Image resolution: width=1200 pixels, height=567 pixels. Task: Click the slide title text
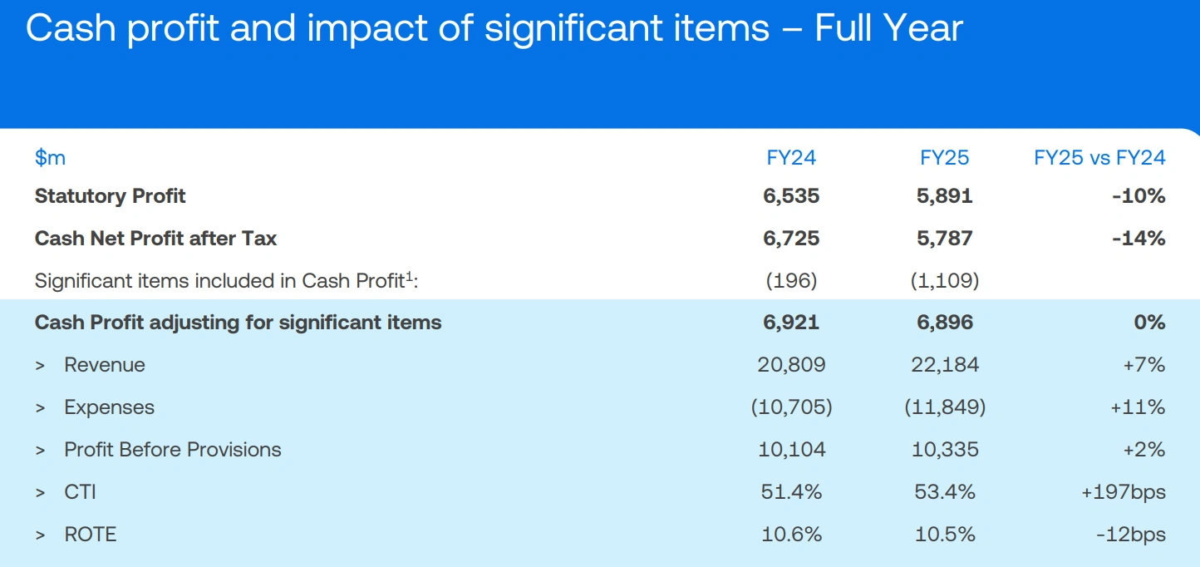pyautogui.click(x=494, y=29)
